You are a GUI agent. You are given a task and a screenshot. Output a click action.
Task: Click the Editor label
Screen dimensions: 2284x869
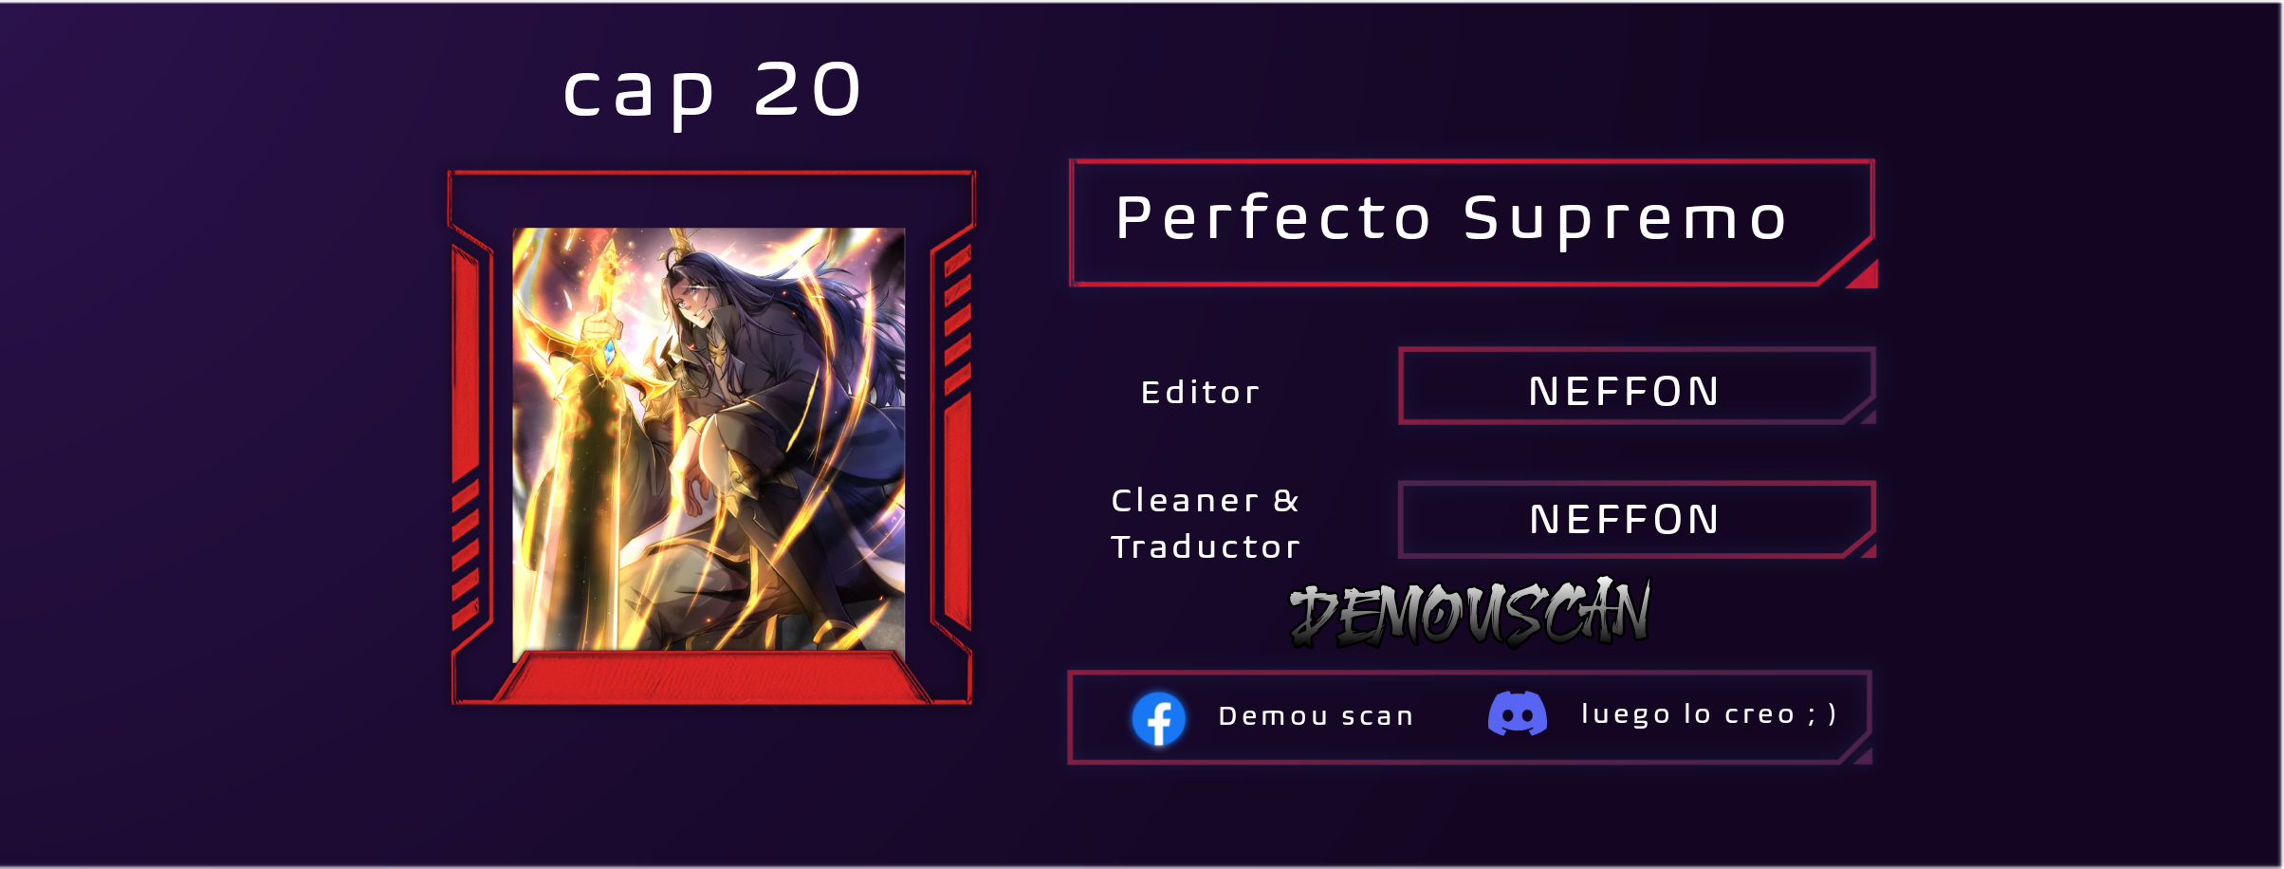coord(1200,393)
